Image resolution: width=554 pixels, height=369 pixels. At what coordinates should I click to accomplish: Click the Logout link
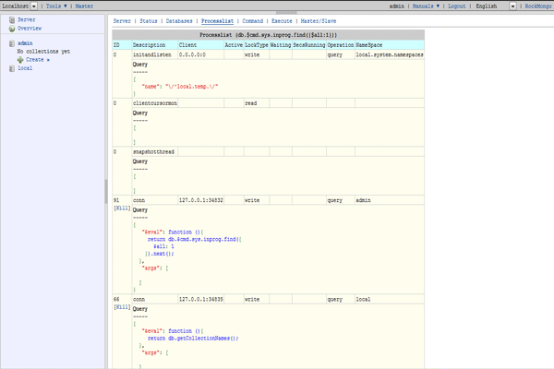pyautogui.click(x=457, y=6)
